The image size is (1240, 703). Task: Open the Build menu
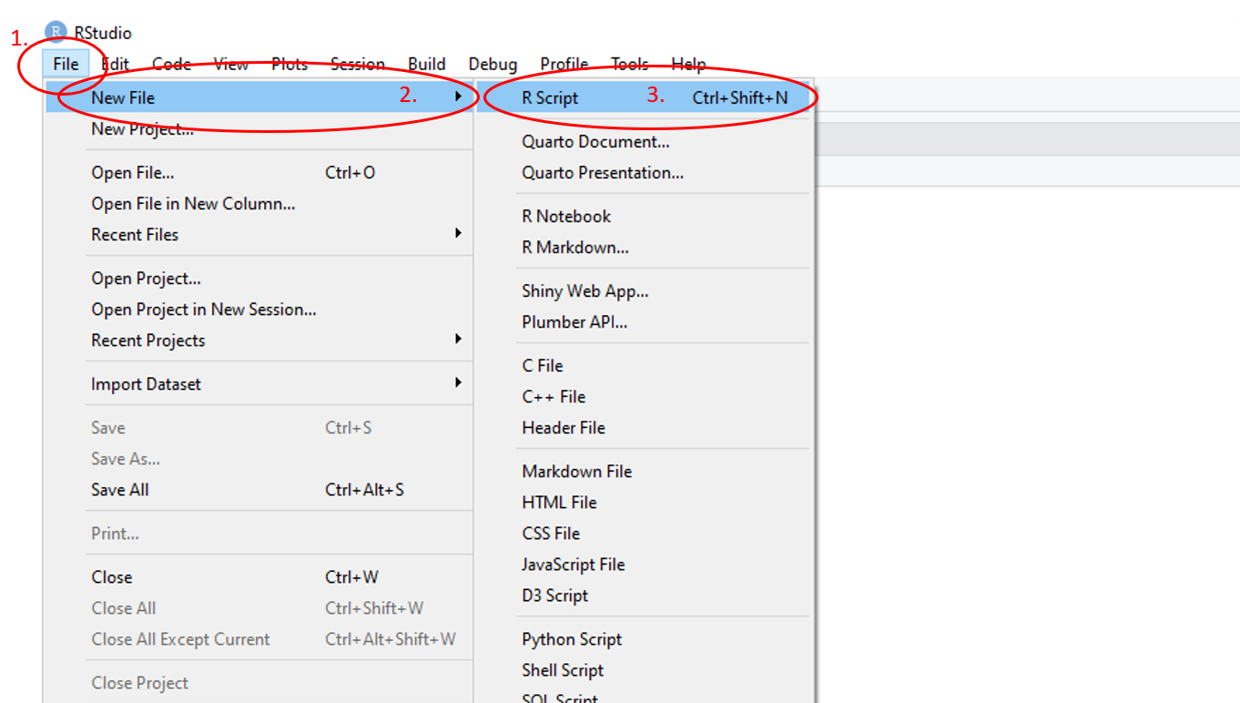(427, 64)
